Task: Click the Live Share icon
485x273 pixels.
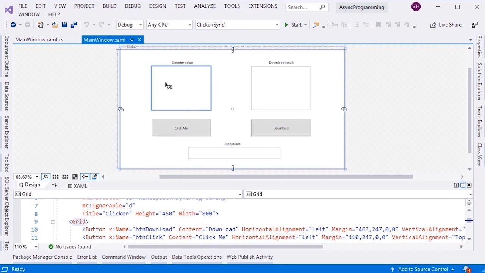Action: coord(433,25)
